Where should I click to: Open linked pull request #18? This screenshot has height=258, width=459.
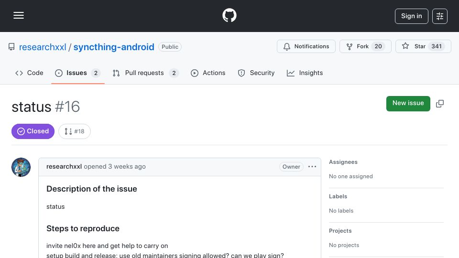75,131
